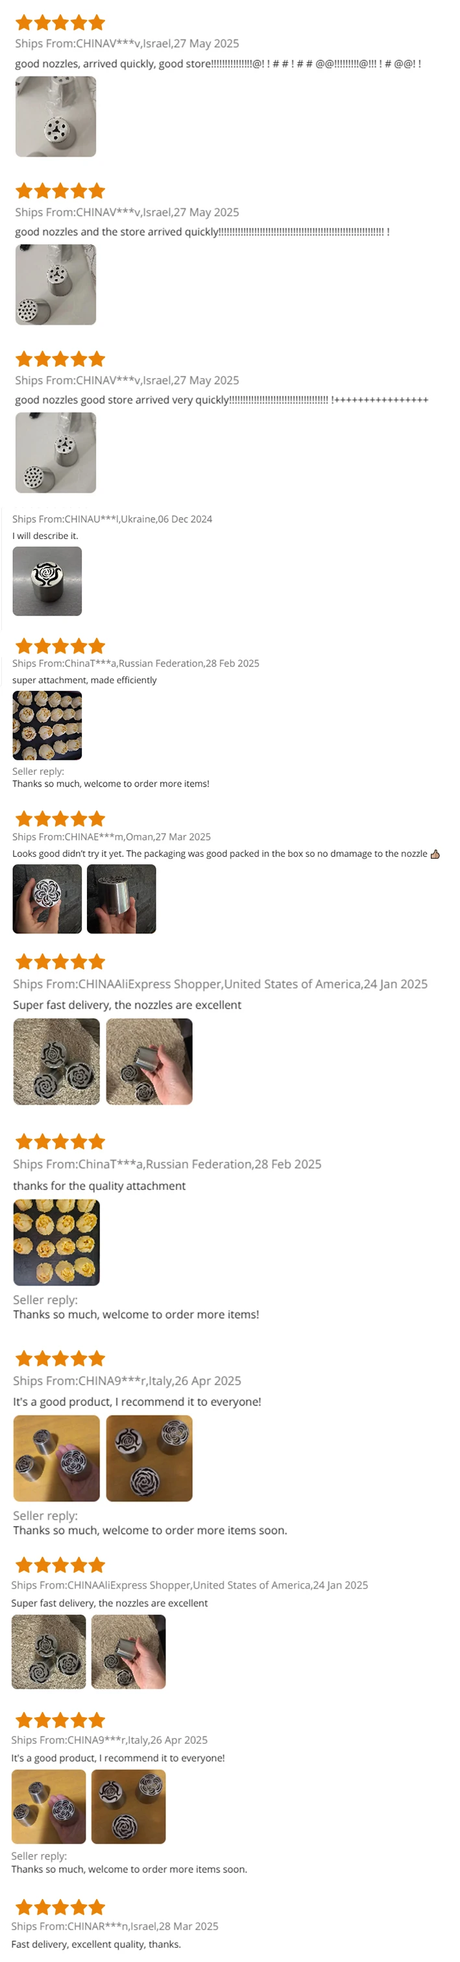Open nozzle photo in first Israel review
The image size is (460, 1962).
(x=56, y=116)
